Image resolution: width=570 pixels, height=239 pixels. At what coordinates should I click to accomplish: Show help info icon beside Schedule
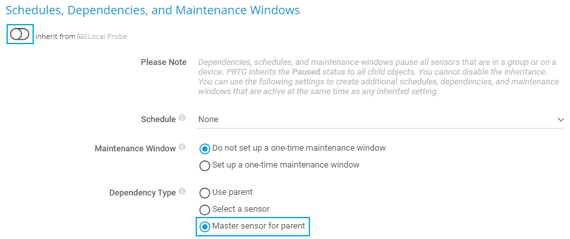pos(182,118)
